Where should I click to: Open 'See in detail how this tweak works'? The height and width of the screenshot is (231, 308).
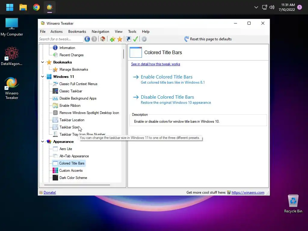[156, 64]
